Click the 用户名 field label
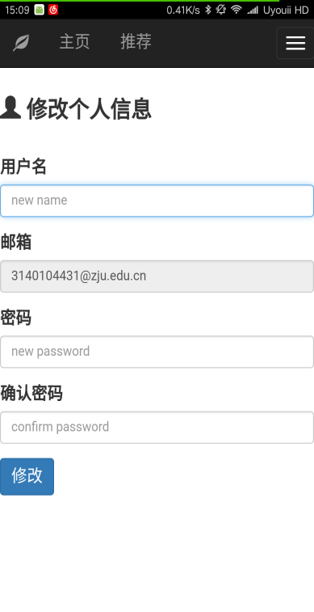 [23, 167]
